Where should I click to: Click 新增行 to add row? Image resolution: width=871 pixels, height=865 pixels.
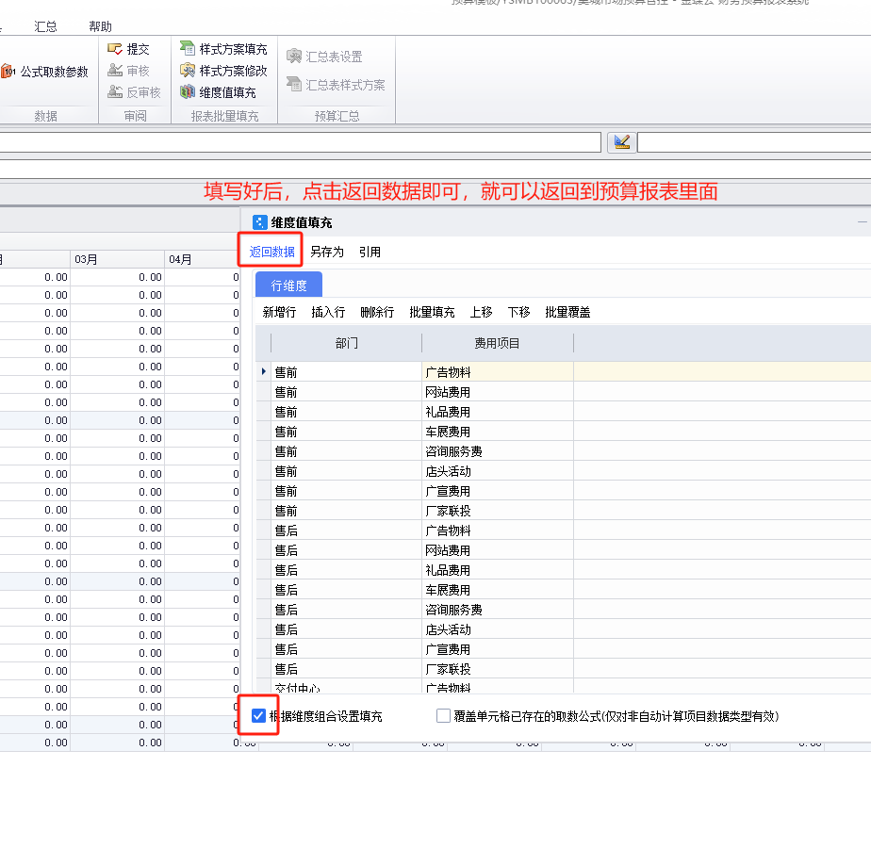pos(279,312)
